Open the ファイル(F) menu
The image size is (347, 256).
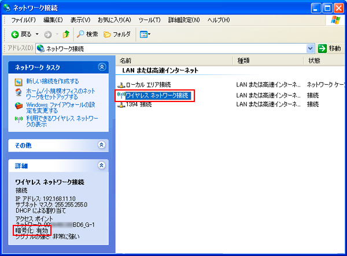point(23,20)
